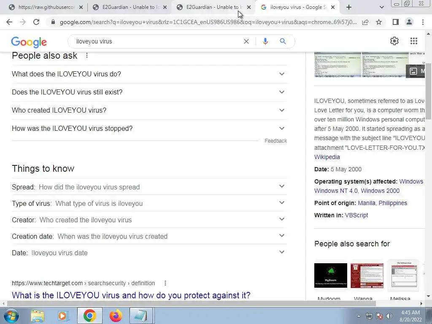Open File Explorer from taskbar
Viewport: 432px width, 324px height.
[x=38, y=316]
